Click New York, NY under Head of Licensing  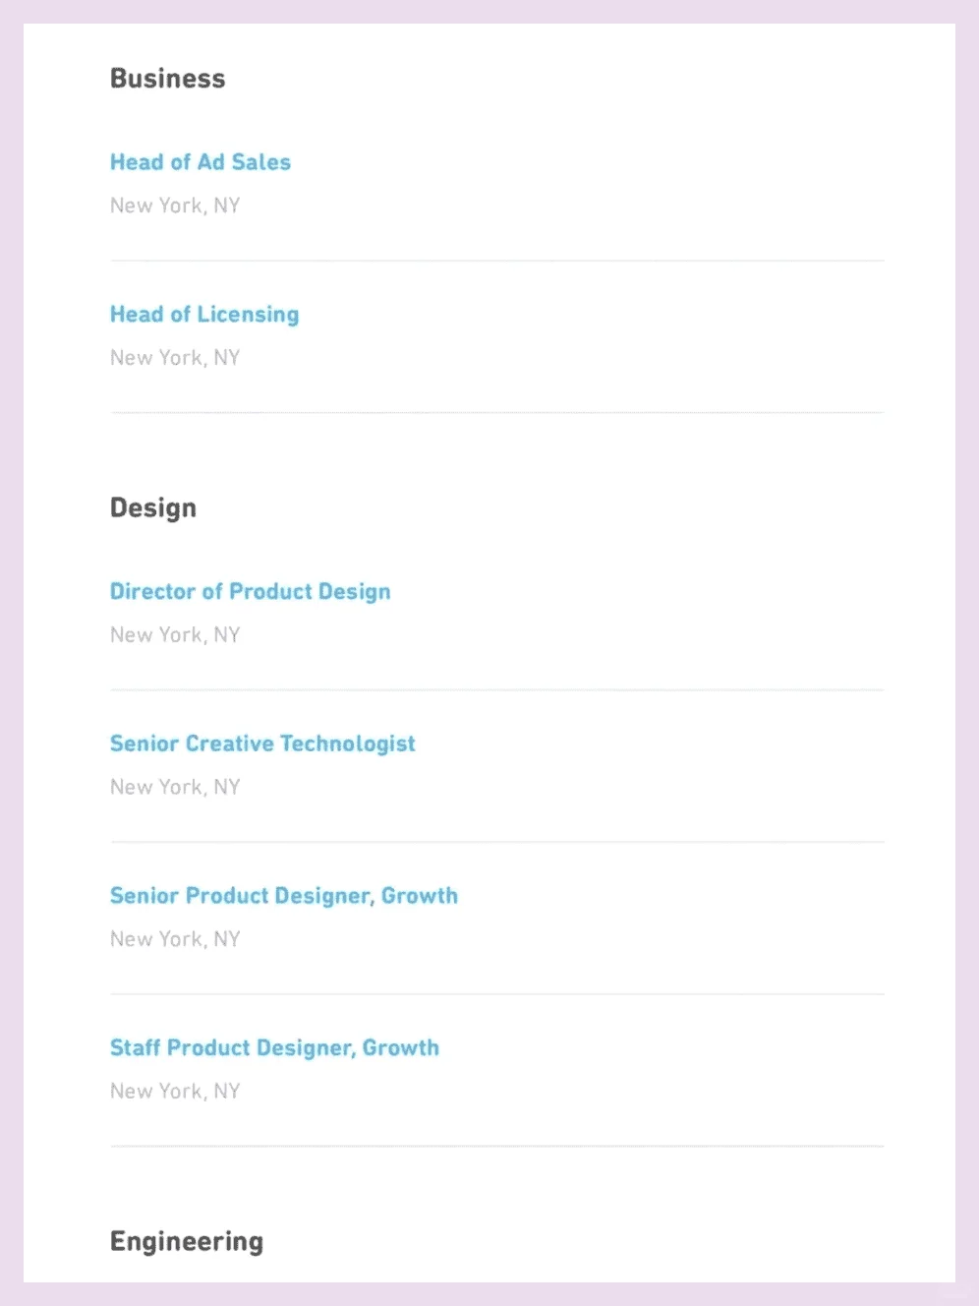click(x=175, y=358)
